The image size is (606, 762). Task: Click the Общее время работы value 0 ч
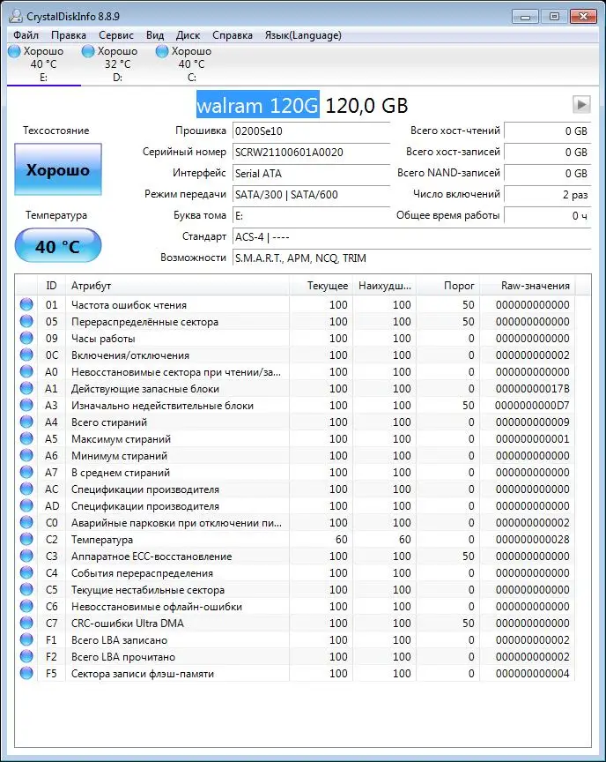click(x=547, y=216)
